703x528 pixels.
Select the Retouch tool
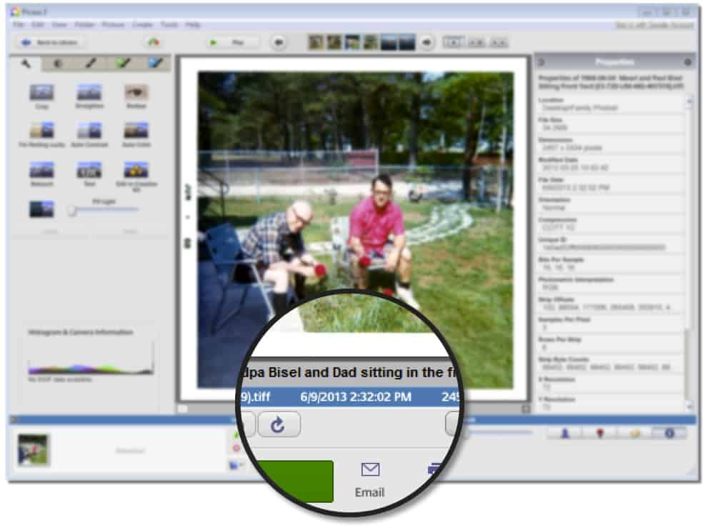coord(41,170)
